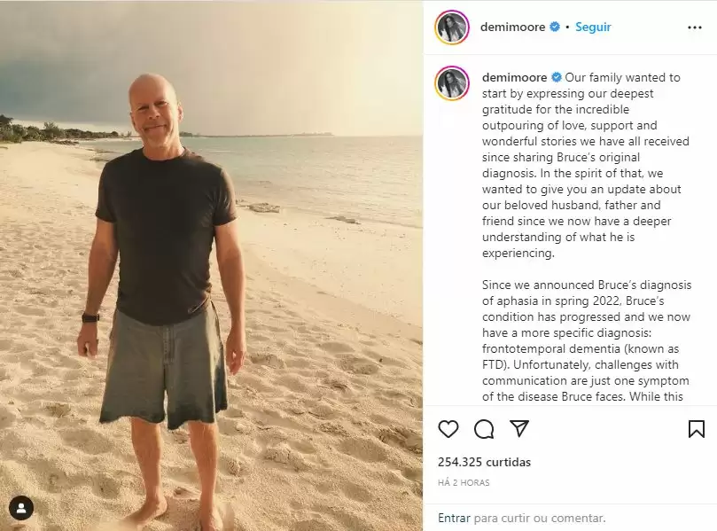Viewport: 717px width, 531px height.
Task: Click verified badge beside caption username
Action: 557,77
